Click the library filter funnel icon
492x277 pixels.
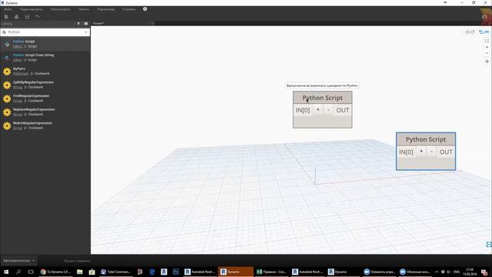(78, 24)
